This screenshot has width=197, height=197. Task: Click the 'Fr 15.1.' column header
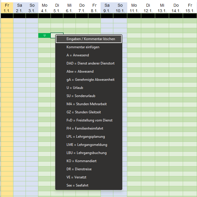[x=190, y=8]
